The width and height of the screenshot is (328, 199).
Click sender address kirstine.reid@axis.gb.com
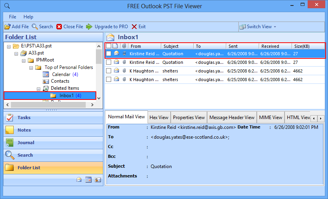(207, 127)
